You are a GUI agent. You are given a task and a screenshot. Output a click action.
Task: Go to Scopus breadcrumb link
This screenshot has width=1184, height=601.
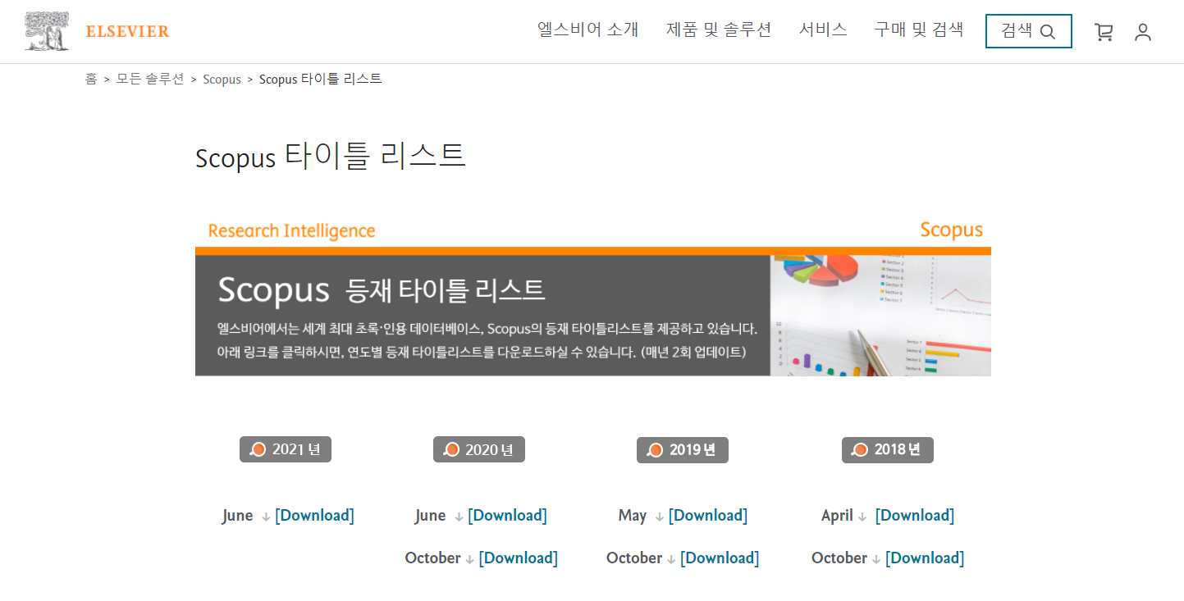pyautogui.click(x=222, y=80)
